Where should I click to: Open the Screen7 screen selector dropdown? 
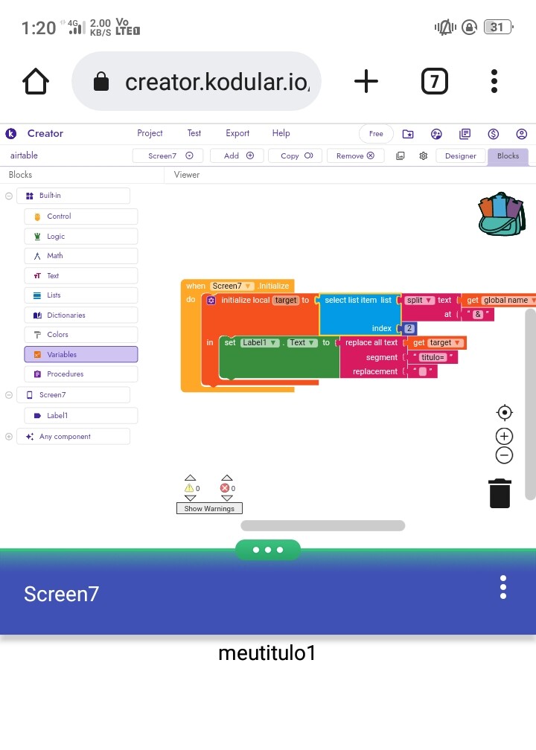[168, 156]
